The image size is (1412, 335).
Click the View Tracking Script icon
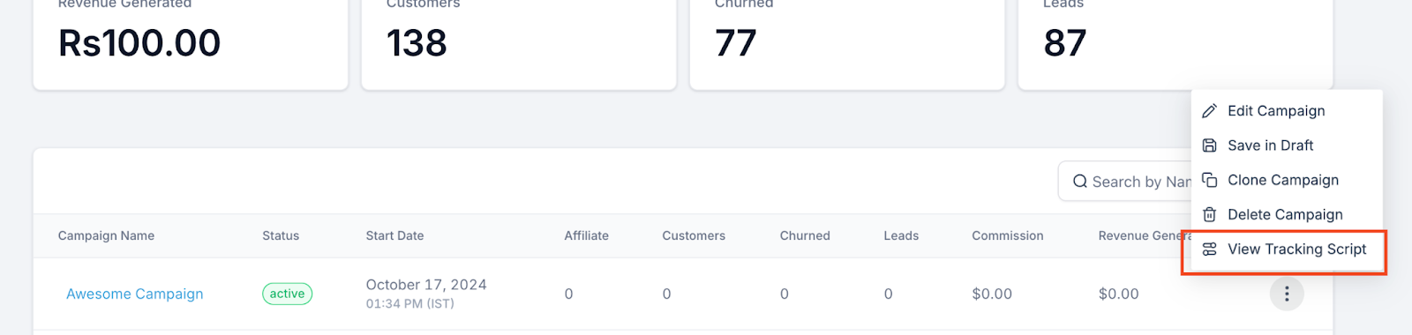tap(1209, 249)
